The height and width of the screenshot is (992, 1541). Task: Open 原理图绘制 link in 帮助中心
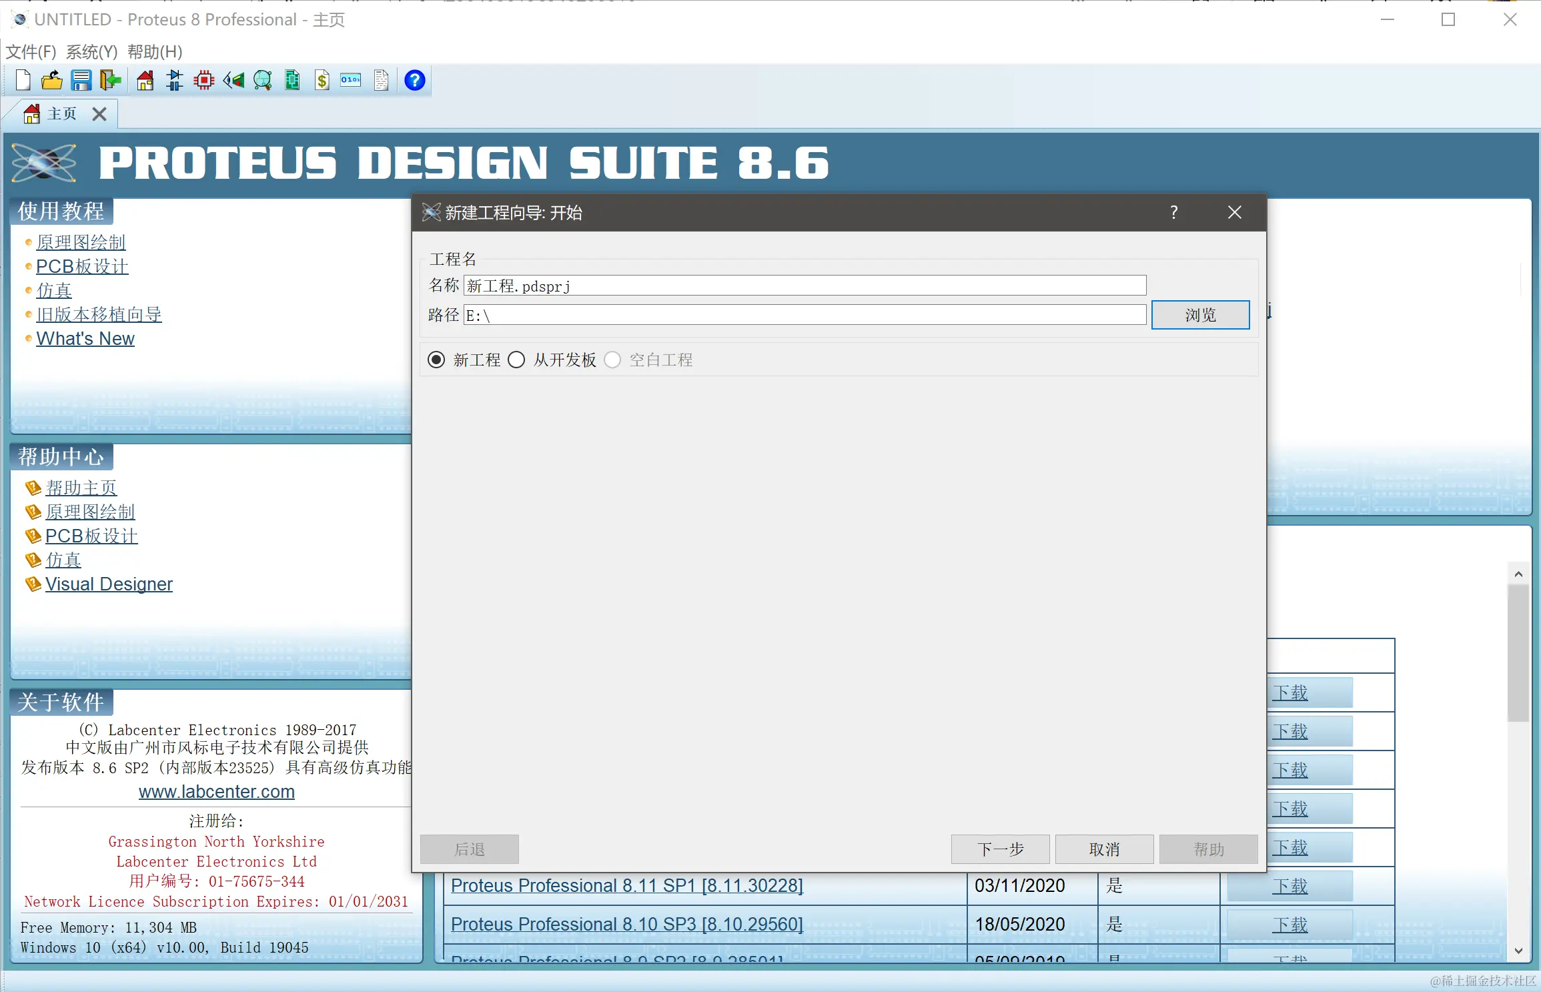(90, 512)
